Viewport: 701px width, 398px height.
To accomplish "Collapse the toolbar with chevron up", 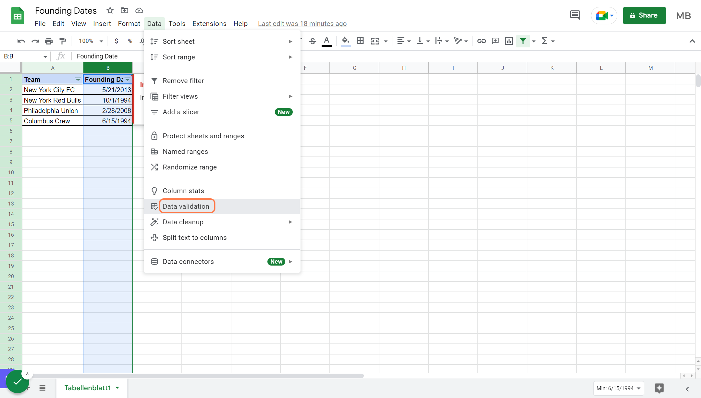I will 692,41.
